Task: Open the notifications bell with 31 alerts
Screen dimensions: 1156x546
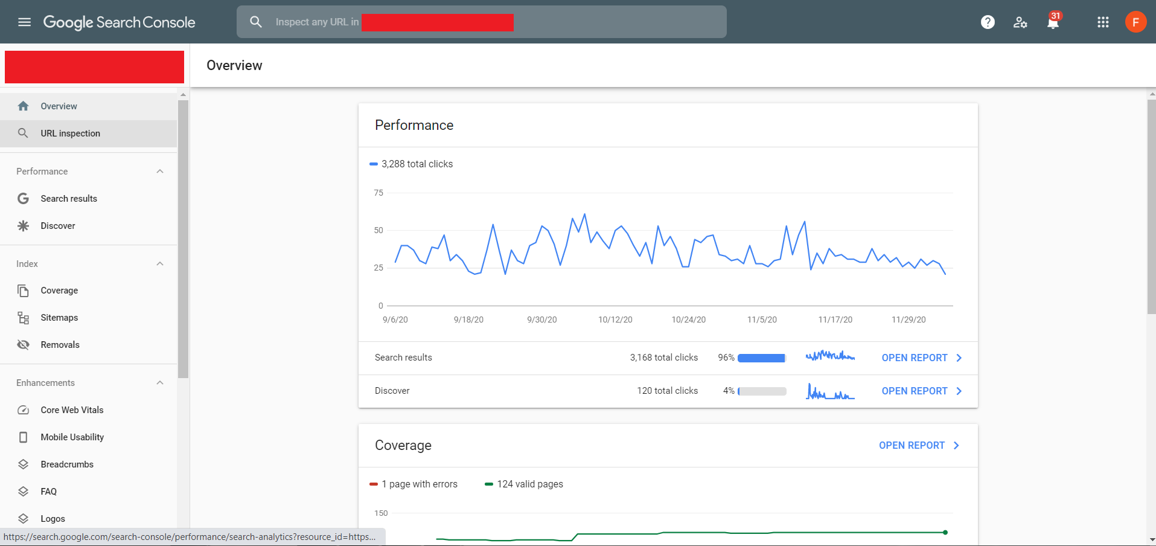Action: [x=1053, y=22]
